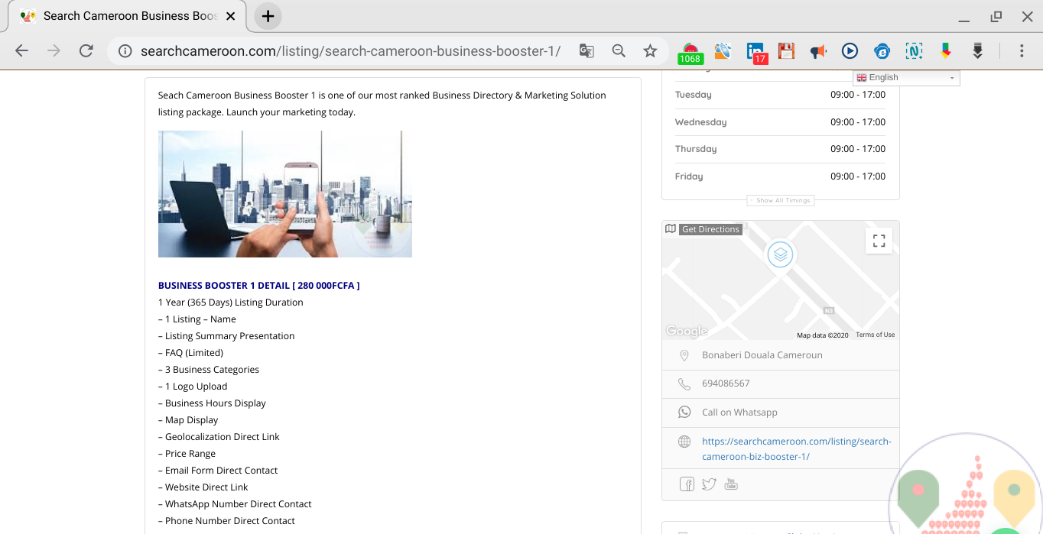Click Call on Whatsapp
This screenshot has width=1043, height=534.
tap(739, 412)
